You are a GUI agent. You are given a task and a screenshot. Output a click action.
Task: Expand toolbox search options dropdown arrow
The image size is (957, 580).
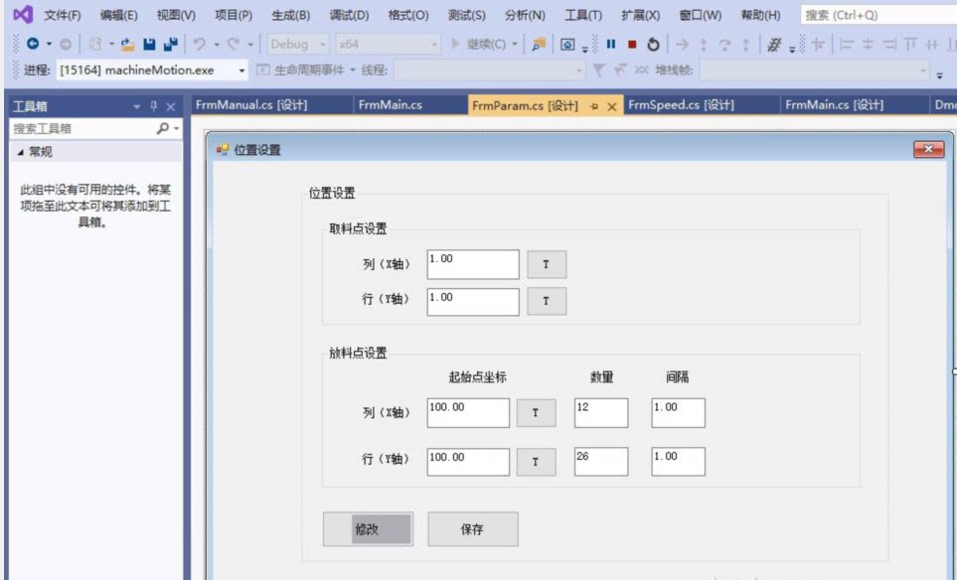[177, 128]
